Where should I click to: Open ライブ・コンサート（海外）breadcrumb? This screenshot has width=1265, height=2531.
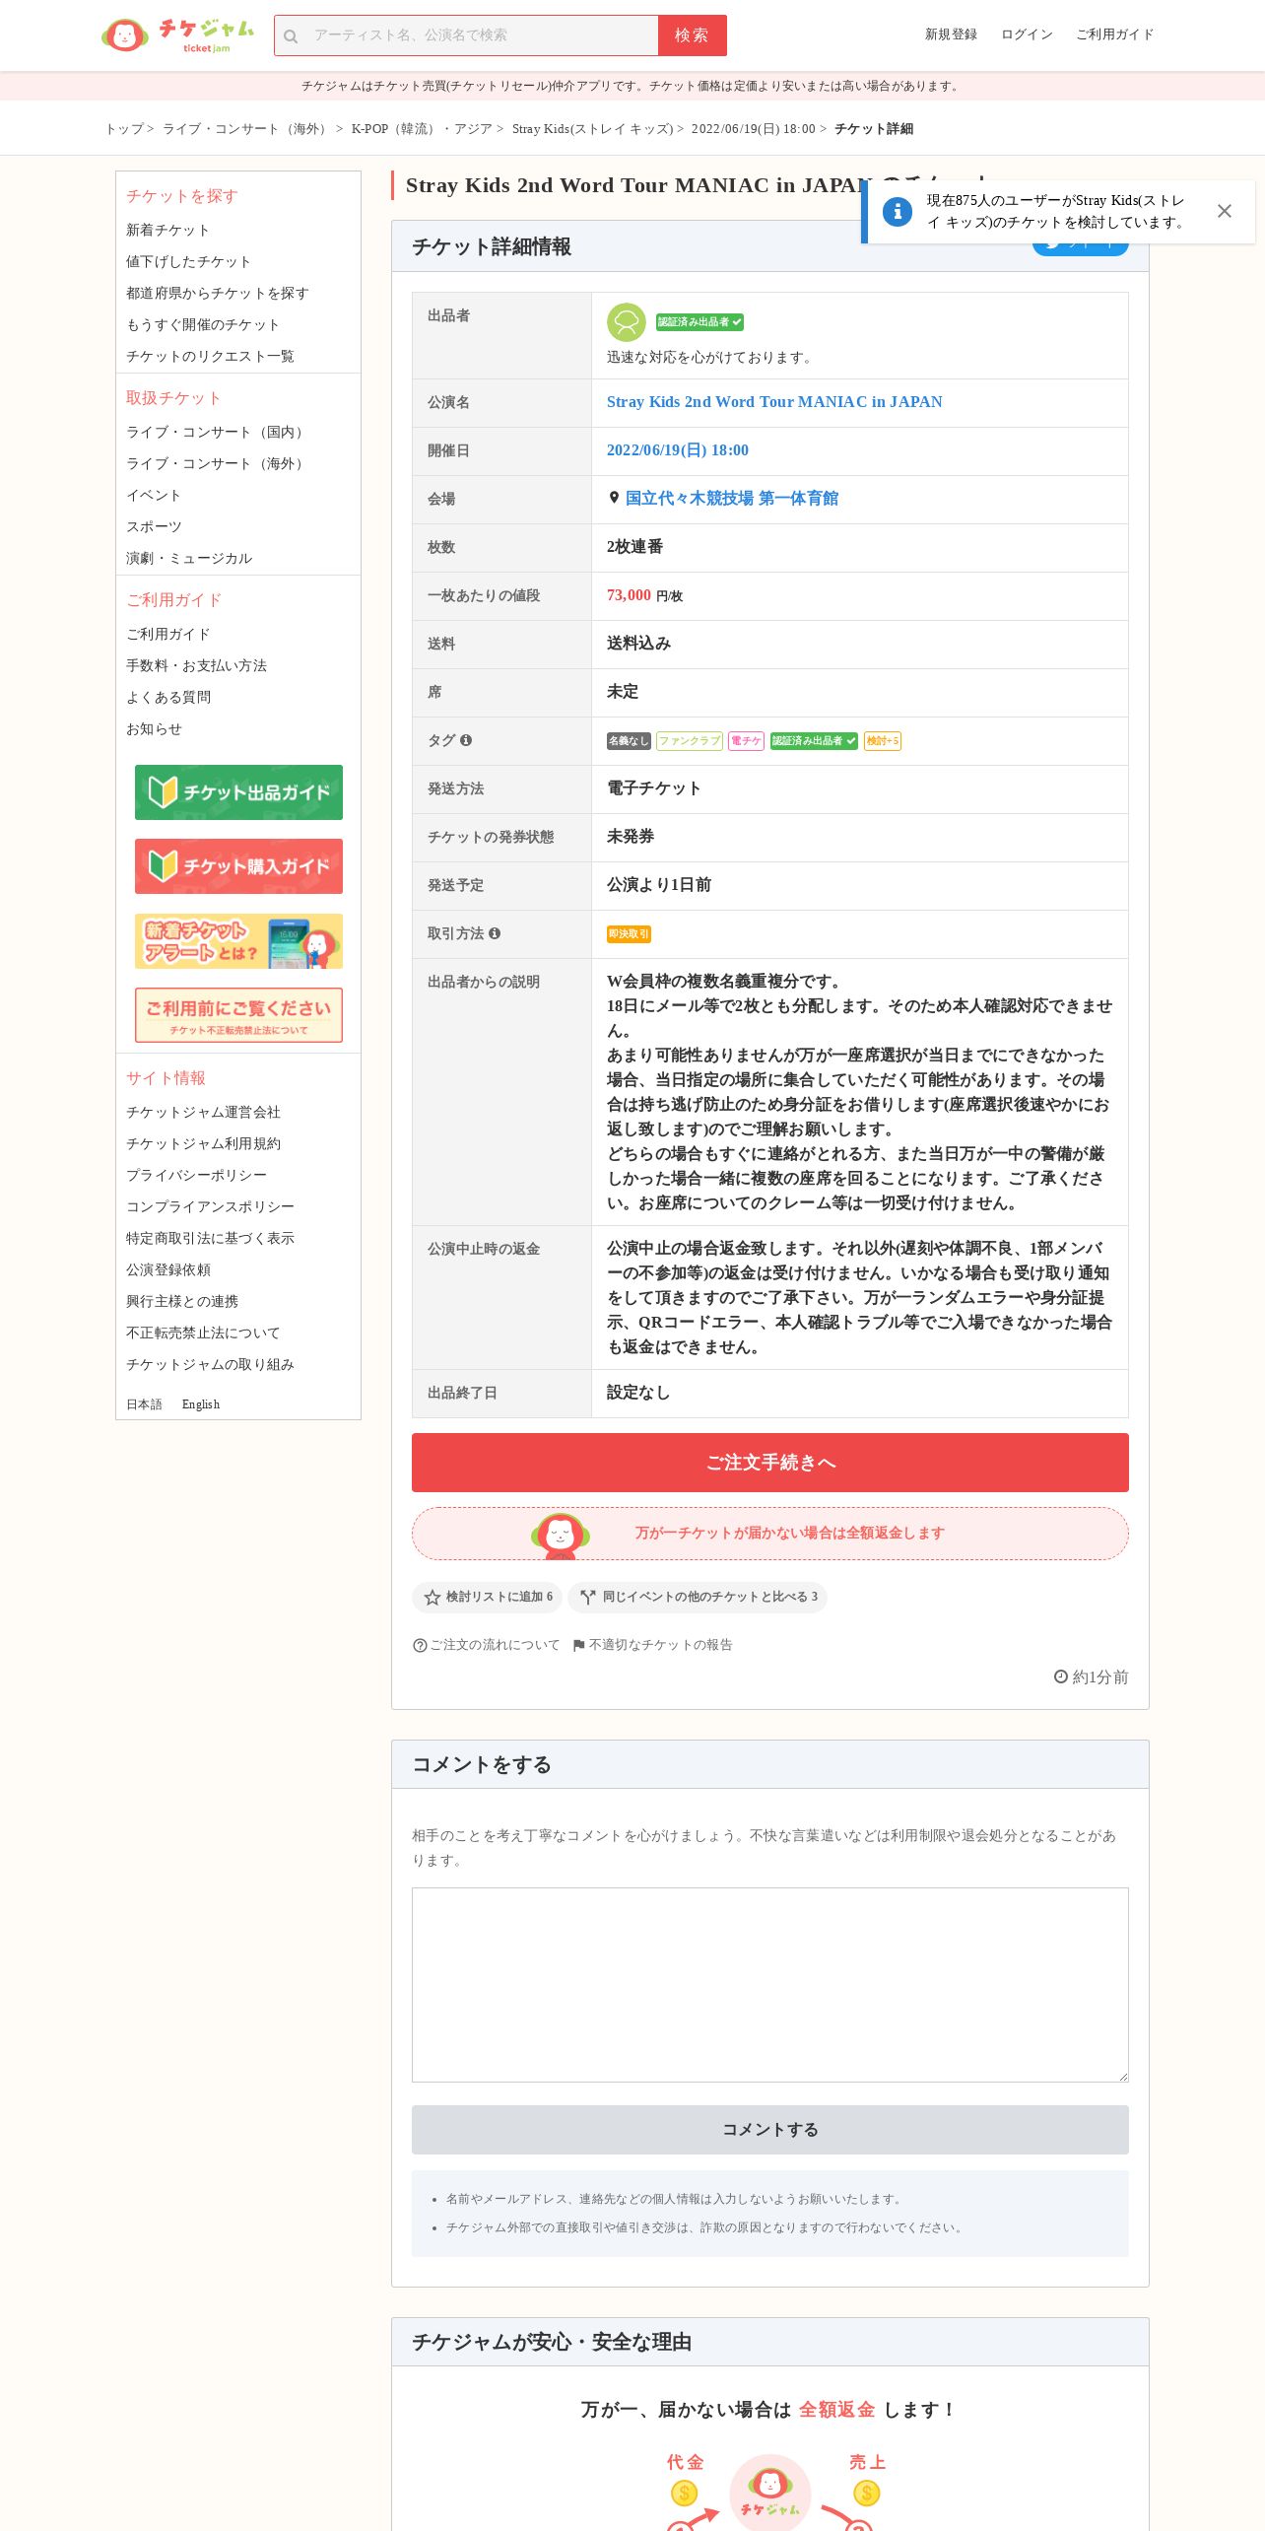click(246, 129)
